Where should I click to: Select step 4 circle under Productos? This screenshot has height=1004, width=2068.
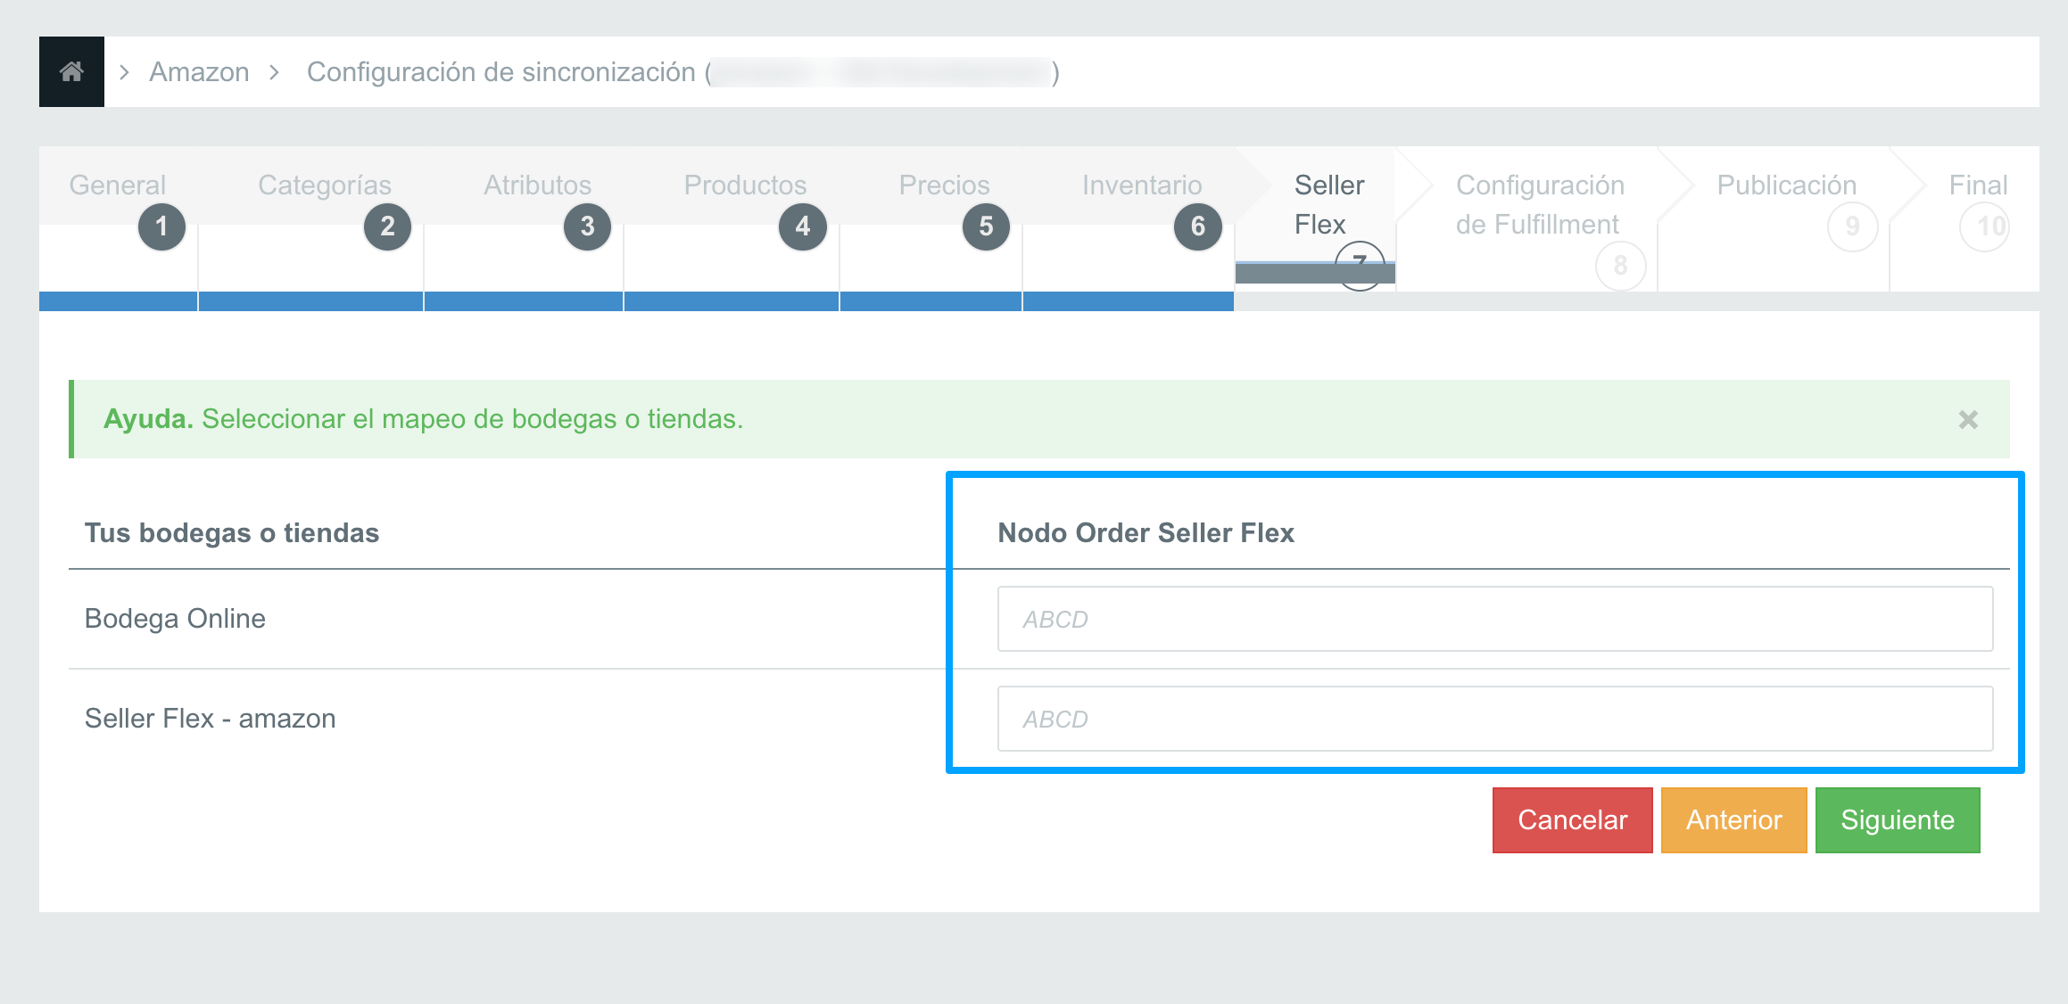(x=803, y=226)
